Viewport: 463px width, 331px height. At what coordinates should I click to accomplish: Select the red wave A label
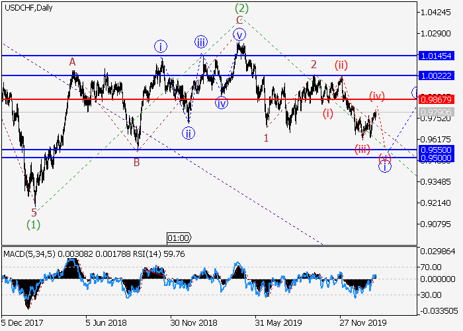[73, 62]
